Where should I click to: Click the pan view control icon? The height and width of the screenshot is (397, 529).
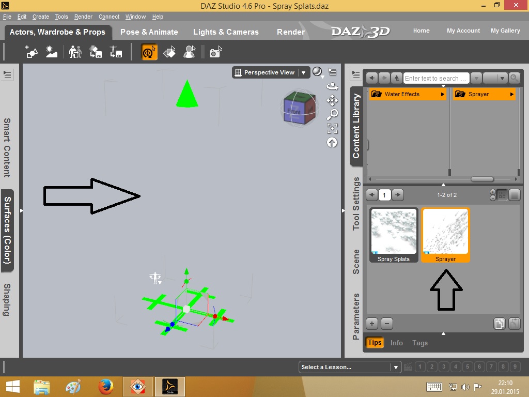[332, 100]
